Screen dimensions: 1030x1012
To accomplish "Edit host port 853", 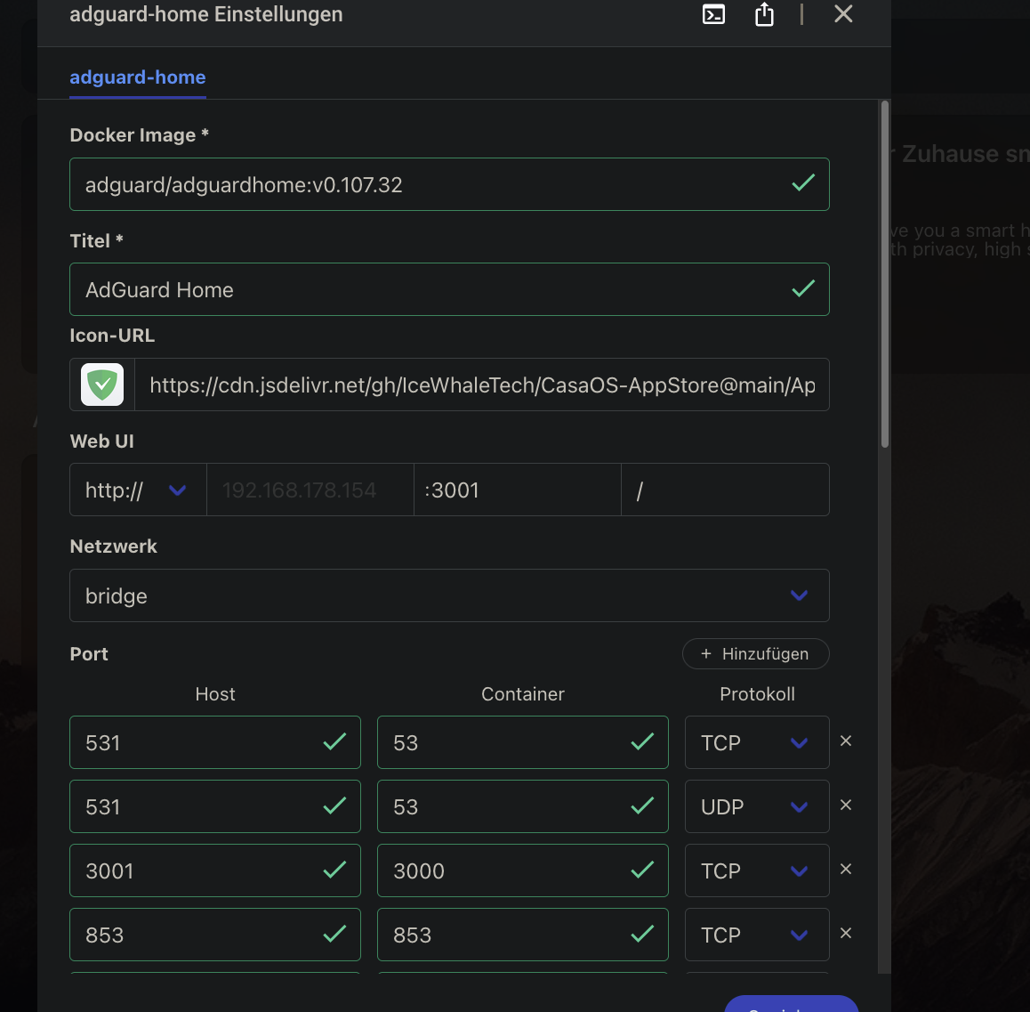I will (x=214, y=935).
